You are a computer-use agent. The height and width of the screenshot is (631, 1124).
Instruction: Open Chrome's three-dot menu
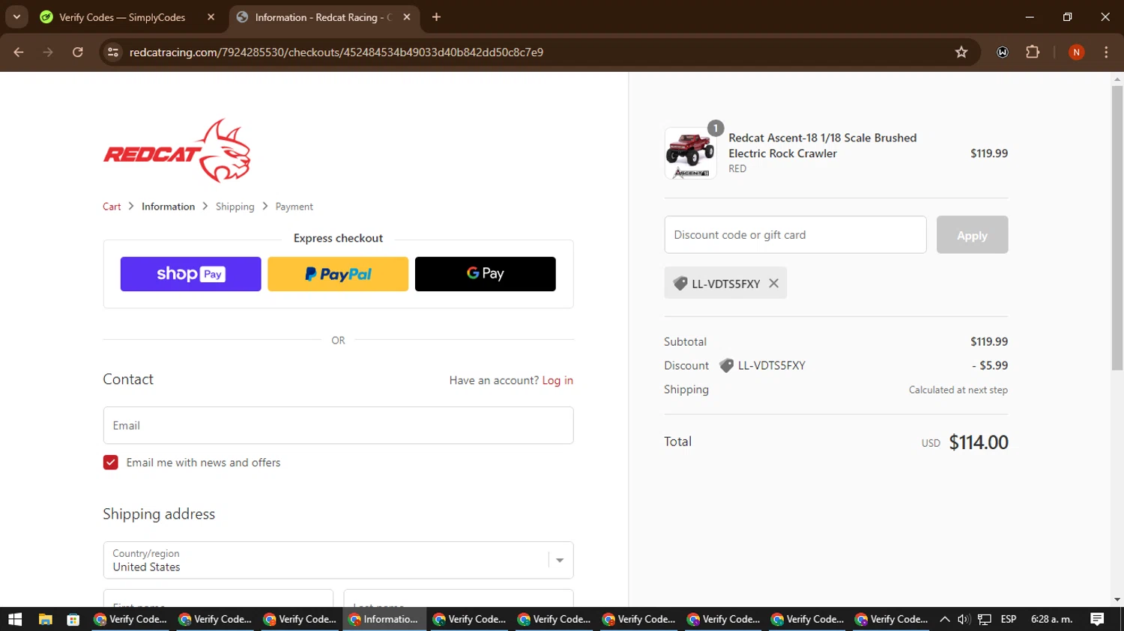1106,52
